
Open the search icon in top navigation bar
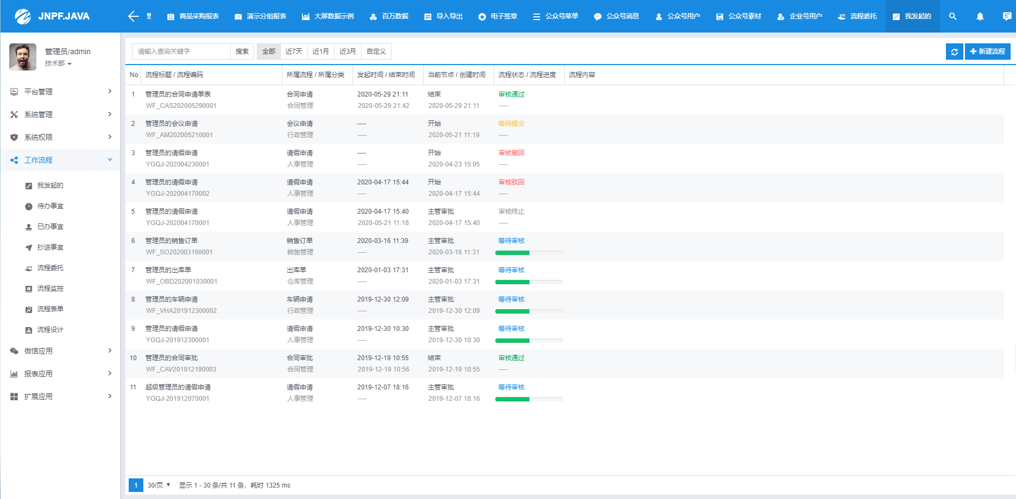952,16
